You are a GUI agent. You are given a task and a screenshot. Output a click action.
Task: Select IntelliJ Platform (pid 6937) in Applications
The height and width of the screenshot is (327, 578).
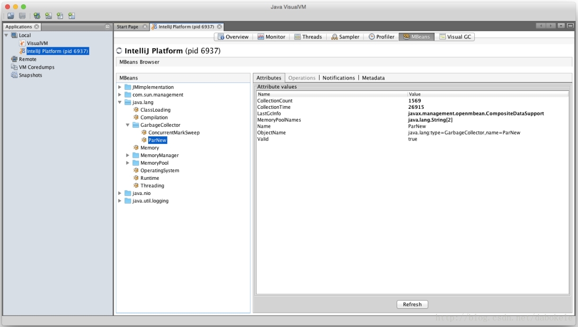58,51
